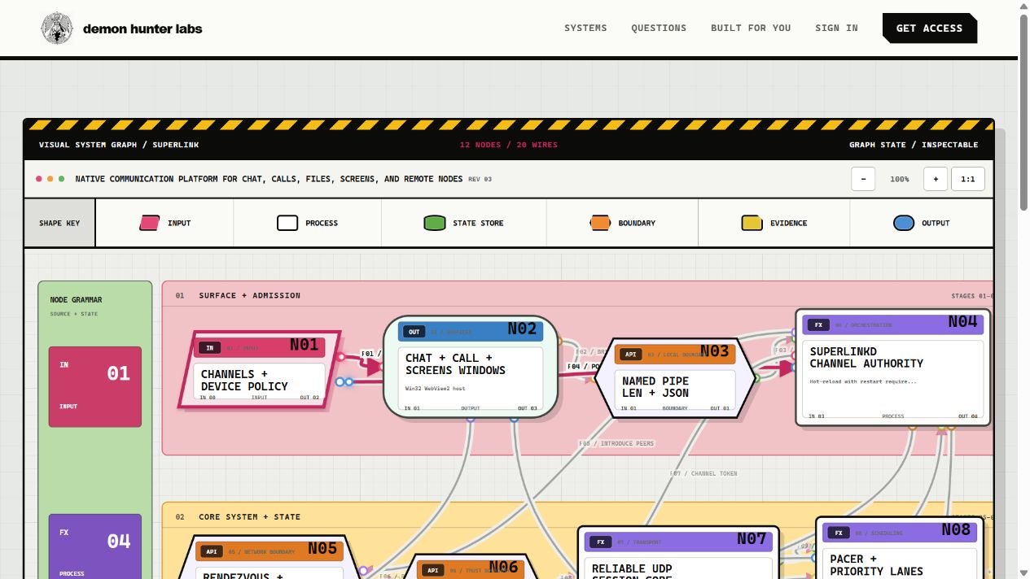1030x579 pixels.
Task: Click 'VISUAL SYSTEM GRAPH / SUPERLINK' title
Action: pos(119,145)
